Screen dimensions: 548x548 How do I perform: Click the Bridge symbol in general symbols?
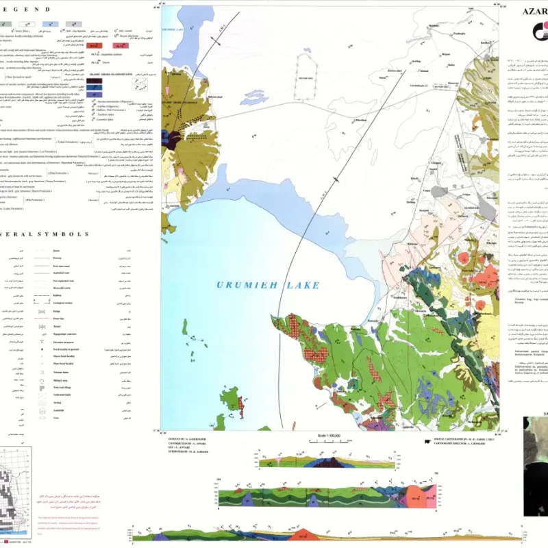click(x=42, y=312)
